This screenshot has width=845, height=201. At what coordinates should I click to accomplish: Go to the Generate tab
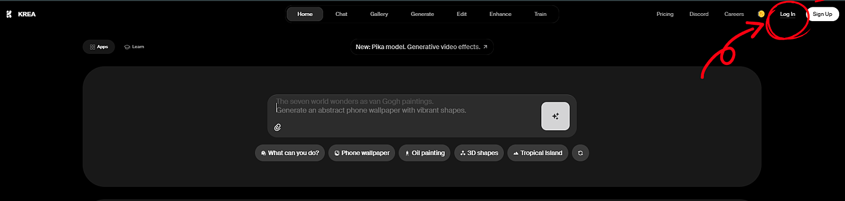pos(422,14)
